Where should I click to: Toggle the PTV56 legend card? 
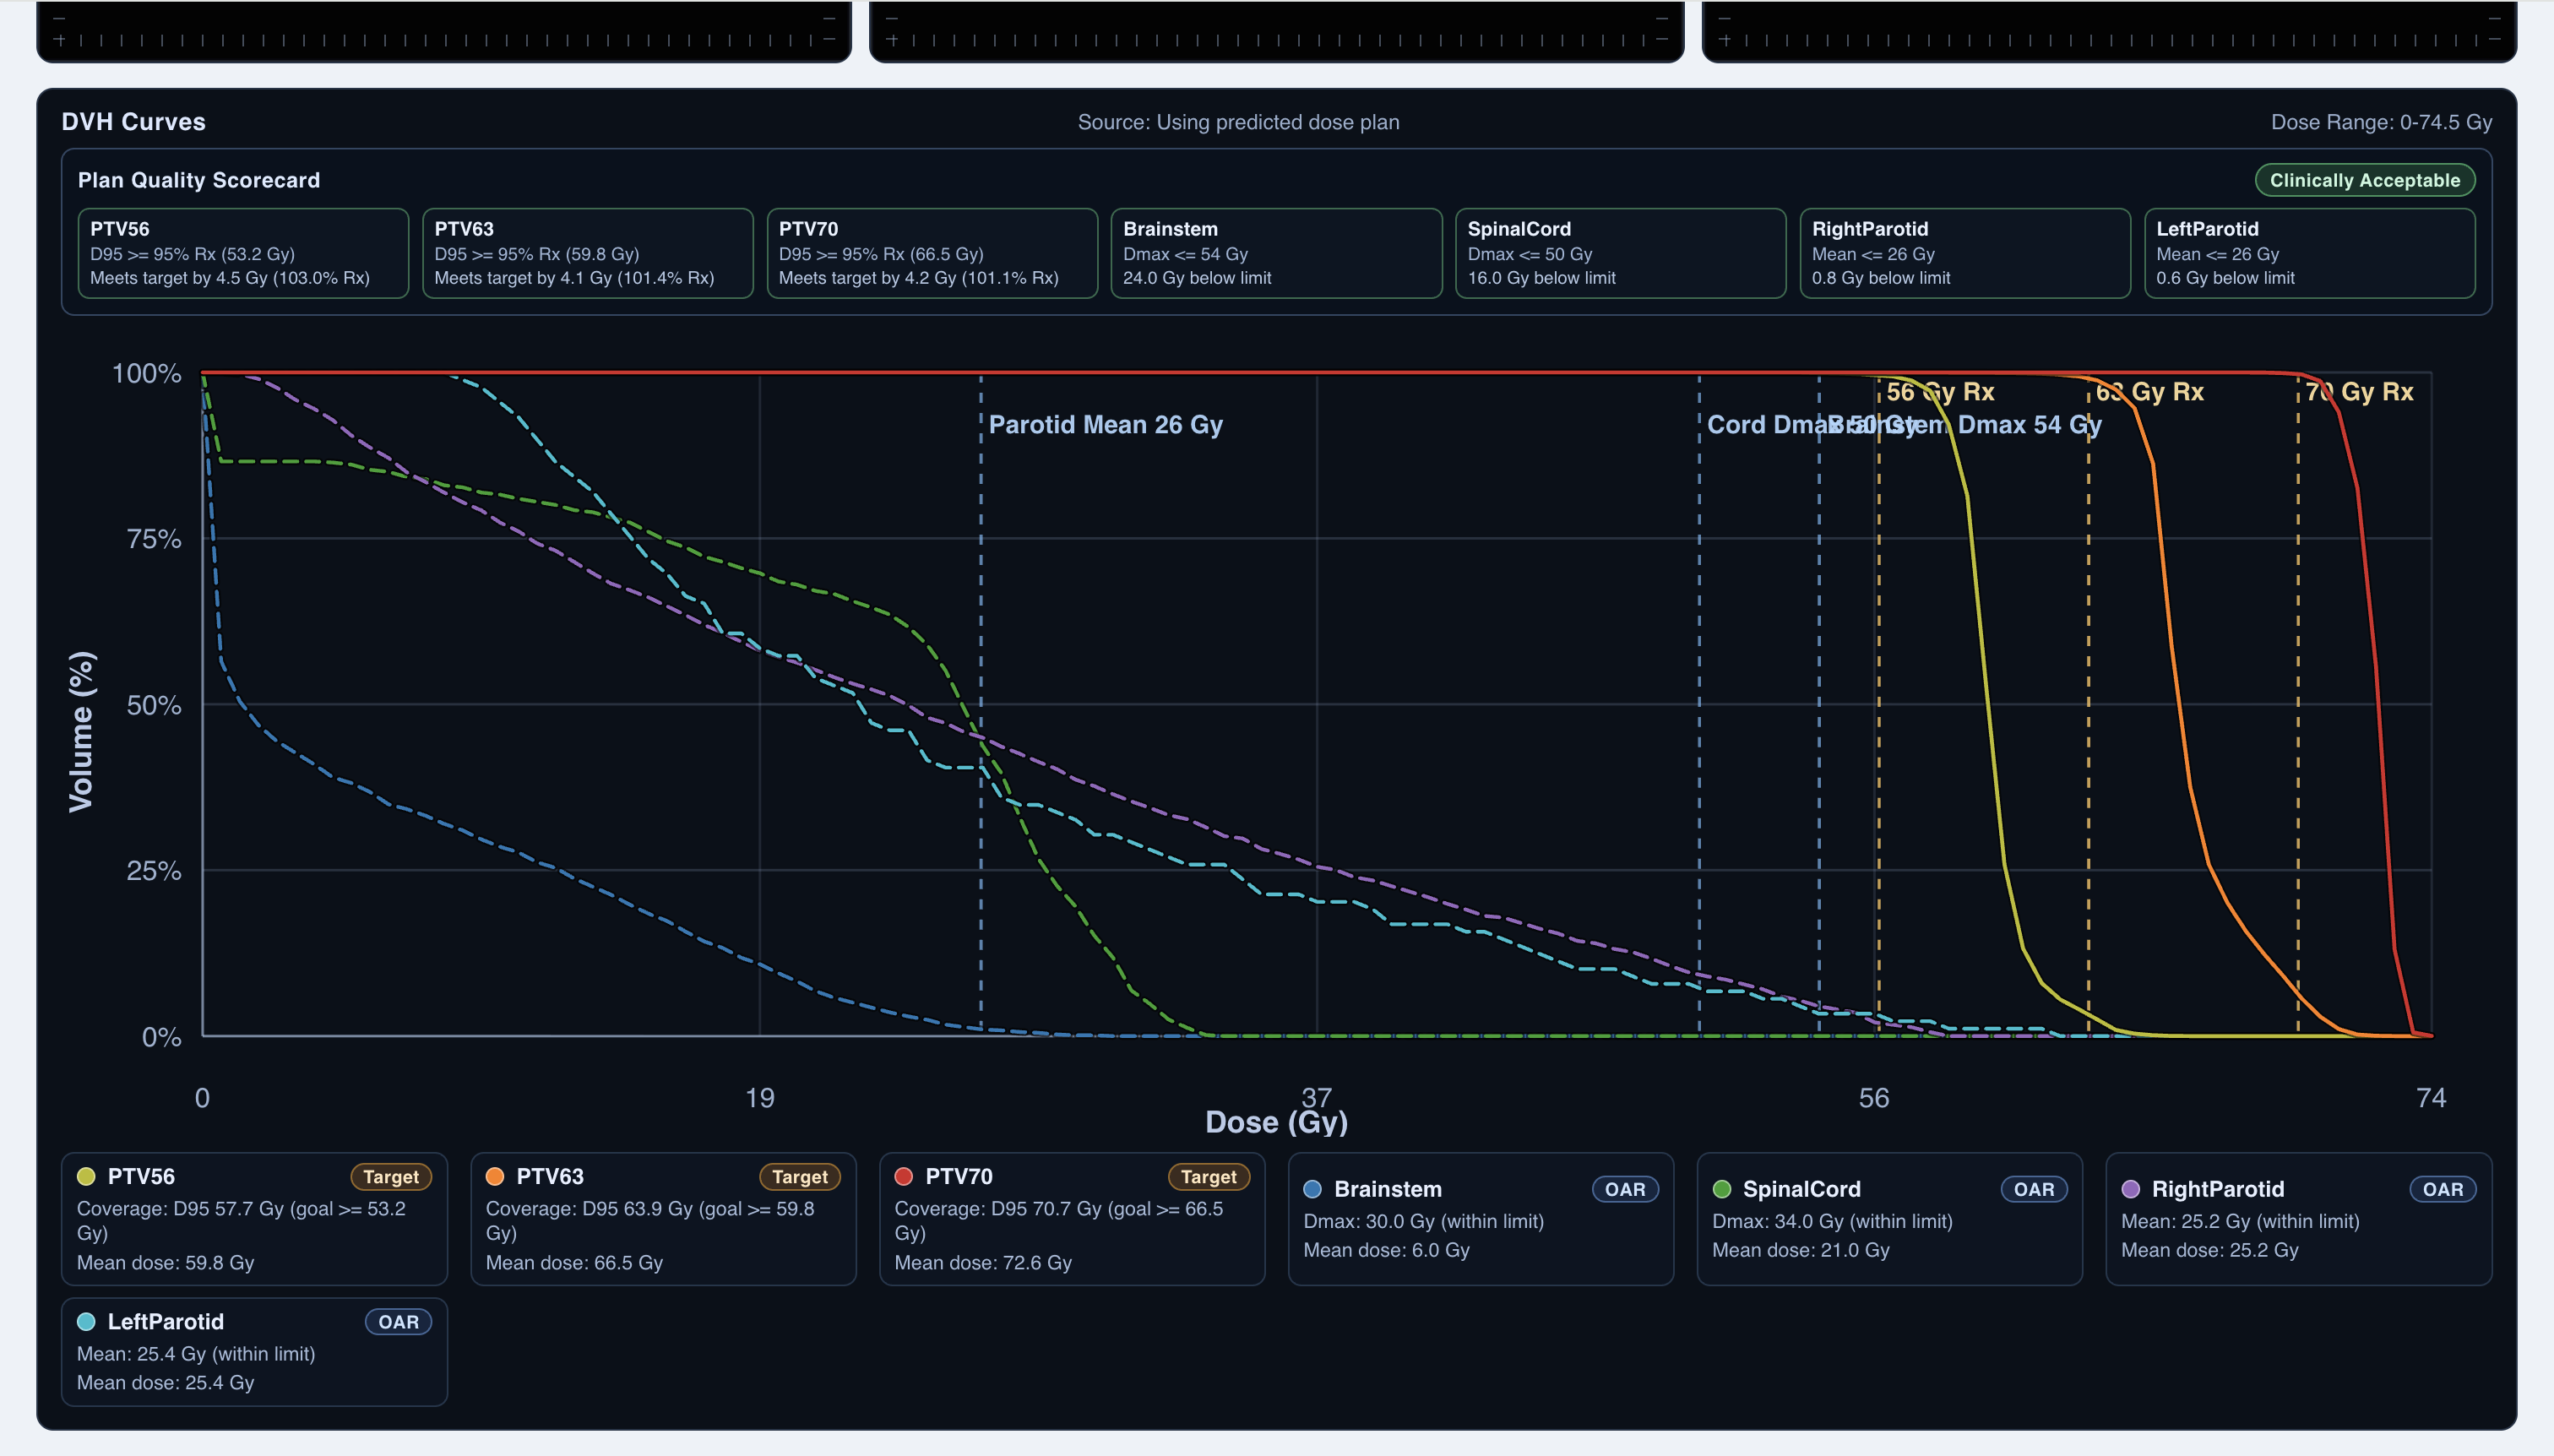[254, 1218]
